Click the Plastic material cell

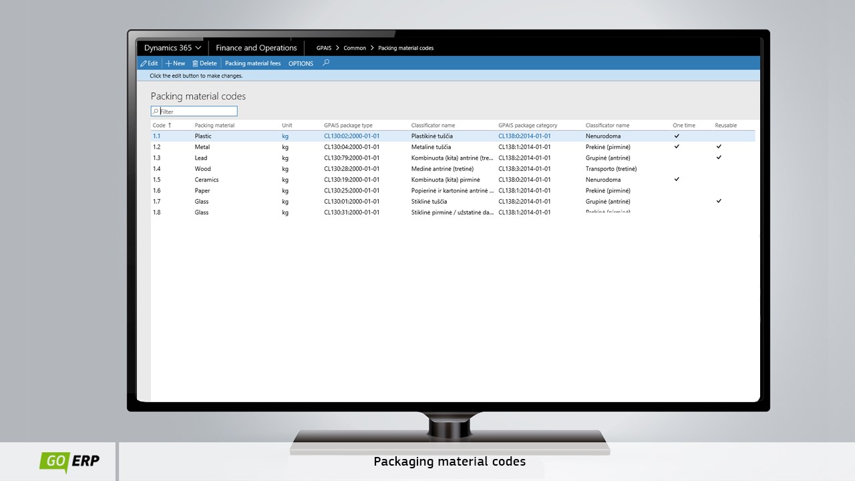pos(203,136)
